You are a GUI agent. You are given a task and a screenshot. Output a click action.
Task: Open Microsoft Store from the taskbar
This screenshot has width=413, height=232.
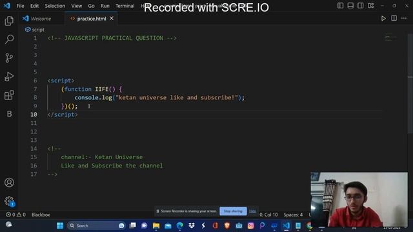point(239,226)
